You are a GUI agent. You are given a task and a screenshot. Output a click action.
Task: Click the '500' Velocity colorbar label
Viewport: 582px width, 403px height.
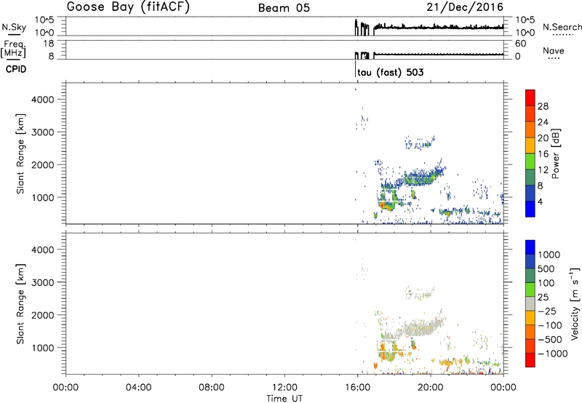pos(546,268)
